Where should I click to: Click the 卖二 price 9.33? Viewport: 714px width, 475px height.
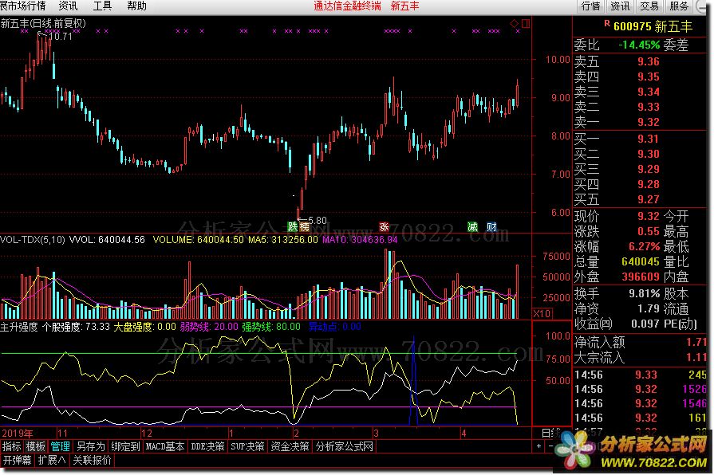tap(649, 107)
